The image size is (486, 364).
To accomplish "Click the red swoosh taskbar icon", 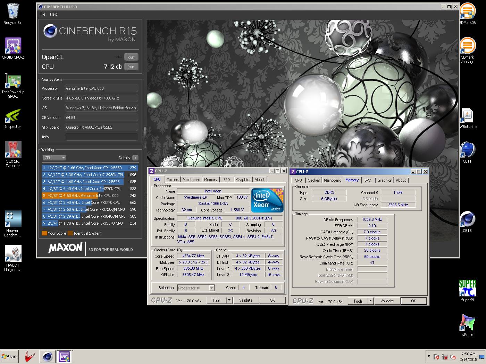I will pyautogui.click(x=30, y=357).
